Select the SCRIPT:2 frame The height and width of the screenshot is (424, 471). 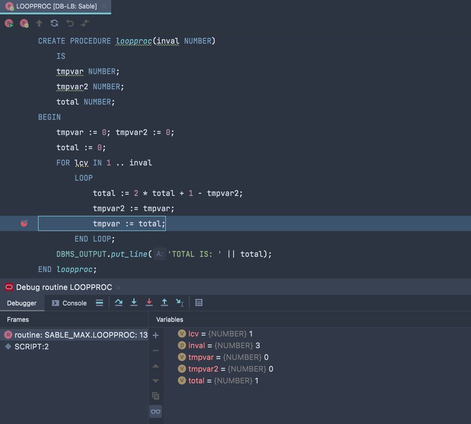coord(74,346)
